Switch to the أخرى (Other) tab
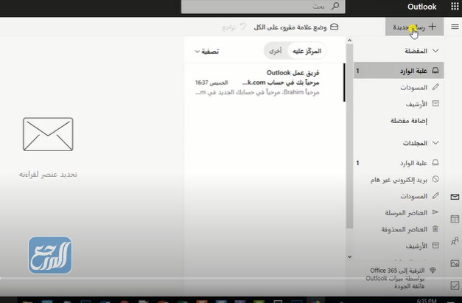The width and height of the screenshot is (462, 303). point(274,52)
